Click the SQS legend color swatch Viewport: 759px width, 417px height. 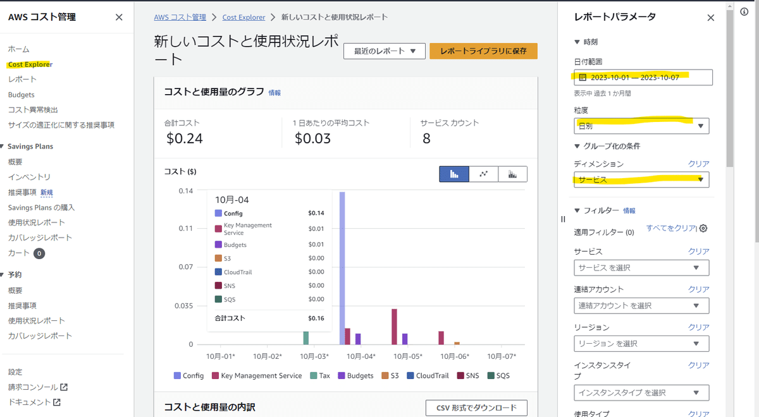[490, 375]
